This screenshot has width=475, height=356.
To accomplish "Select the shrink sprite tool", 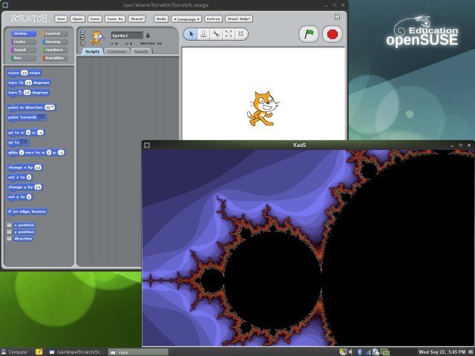I will [x=240, y=33].
